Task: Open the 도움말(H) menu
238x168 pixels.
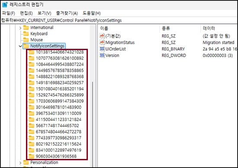Action: (x=92, y=13)
